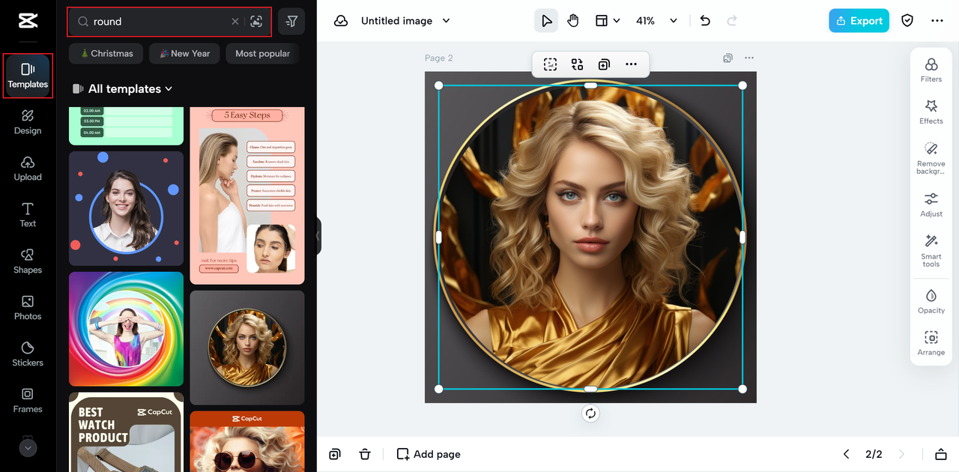Click the crop icon in floating toolbar

point(550,64)
